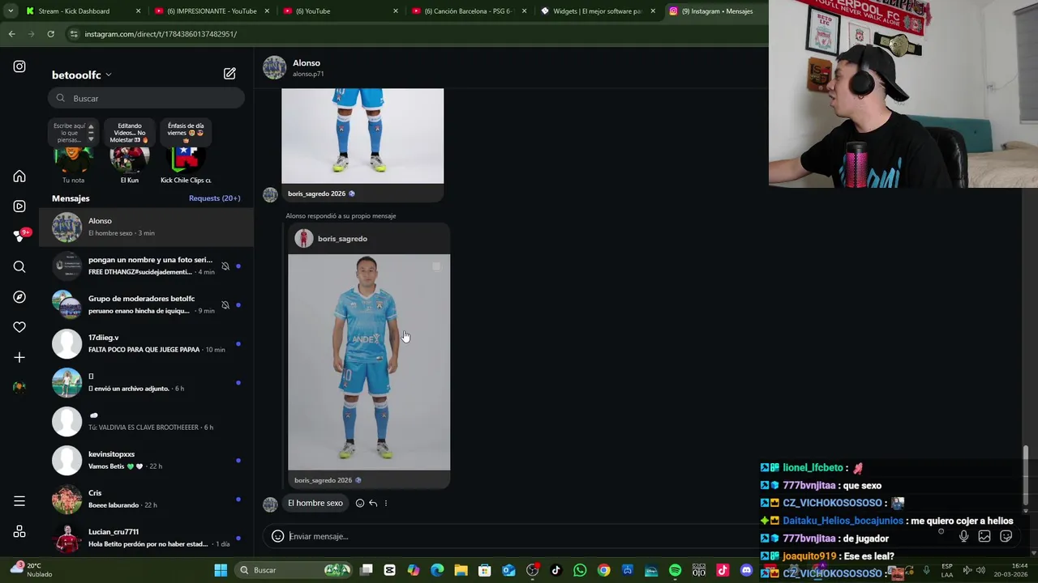Switch to the (6) YouTube tab
The image size is (1038, 583).
click(341, 11)
